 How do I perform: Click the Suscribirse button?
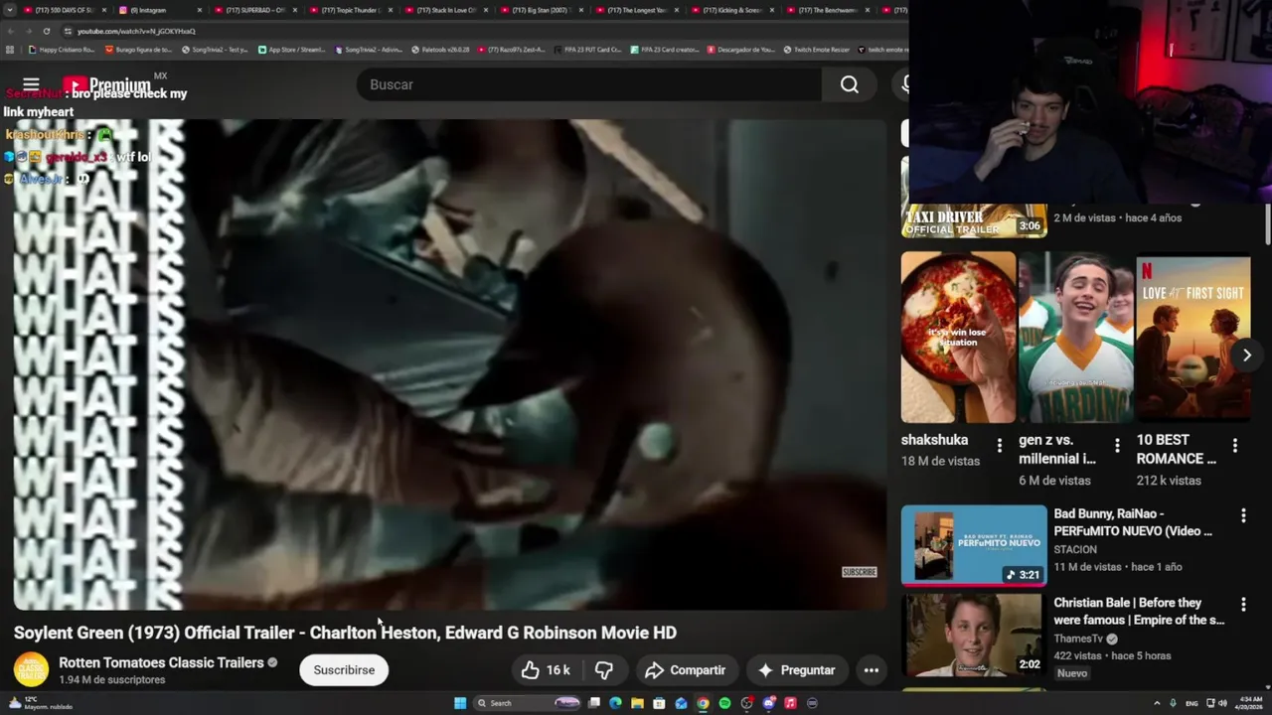tap(344, 670)
